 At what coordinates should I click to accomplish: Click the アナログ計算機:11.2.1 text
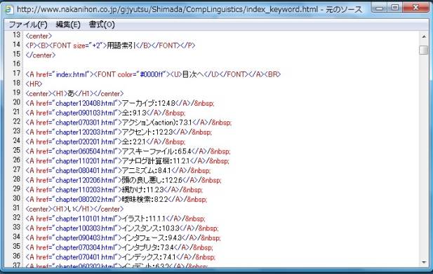(156, 161)
